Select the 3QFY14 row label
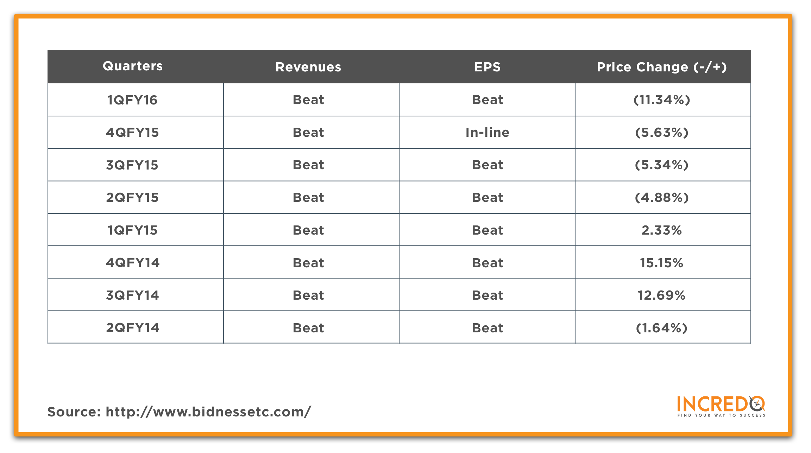811x453 pixels. (x=133, y=295)
